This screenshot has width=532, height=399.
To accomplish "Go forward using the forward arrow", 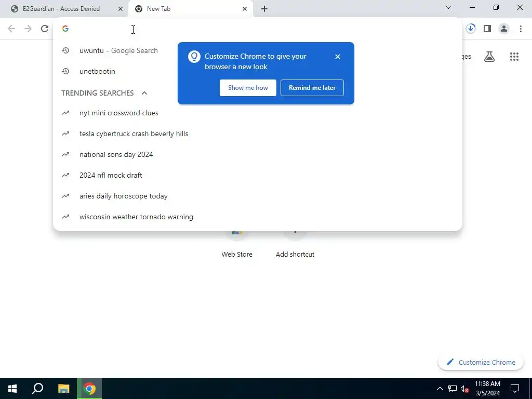I will (x=28, y=29).
